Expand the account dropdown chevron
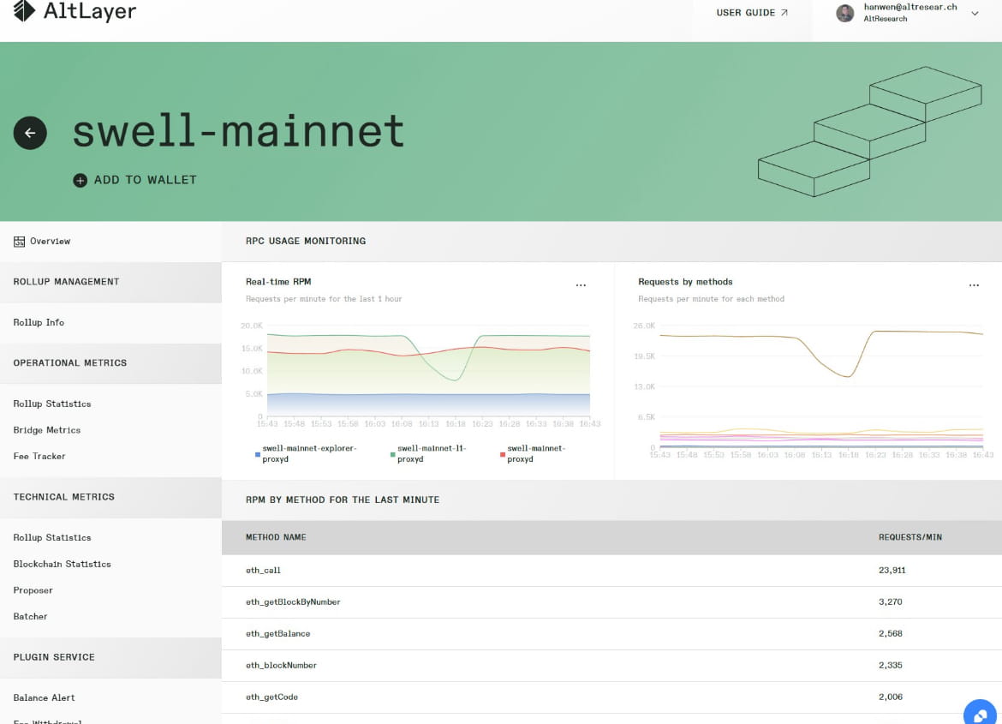1002x724 pixels. [975, 13]
